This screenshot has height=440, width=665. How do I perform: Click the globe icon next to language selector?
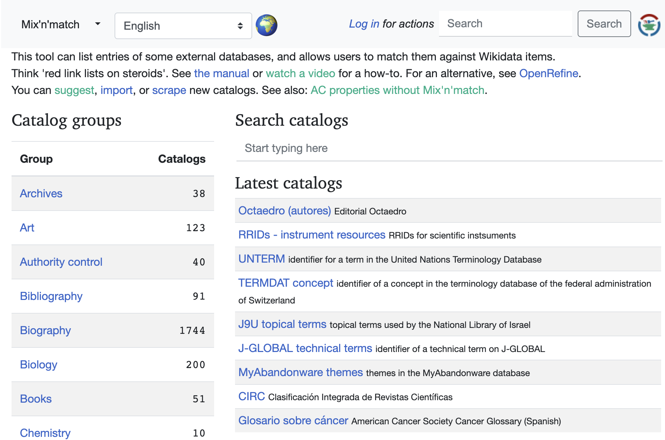pyautogui.click(x=266, y=25)
